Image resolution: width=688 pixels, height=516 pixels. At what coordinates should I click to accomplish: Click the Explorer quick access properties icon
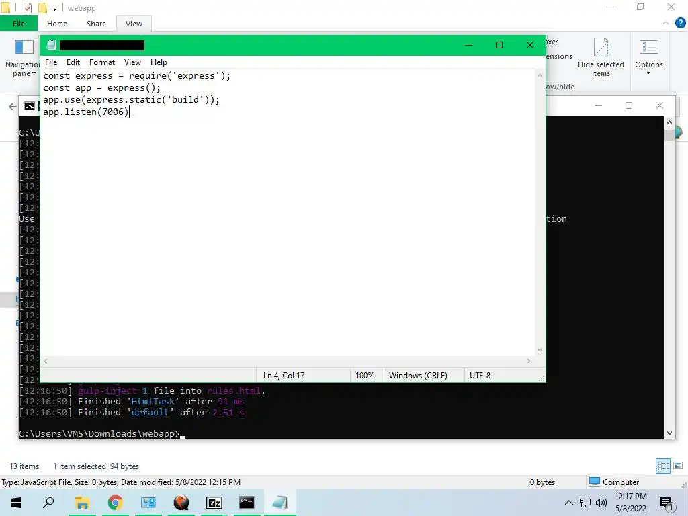point(27,7)
